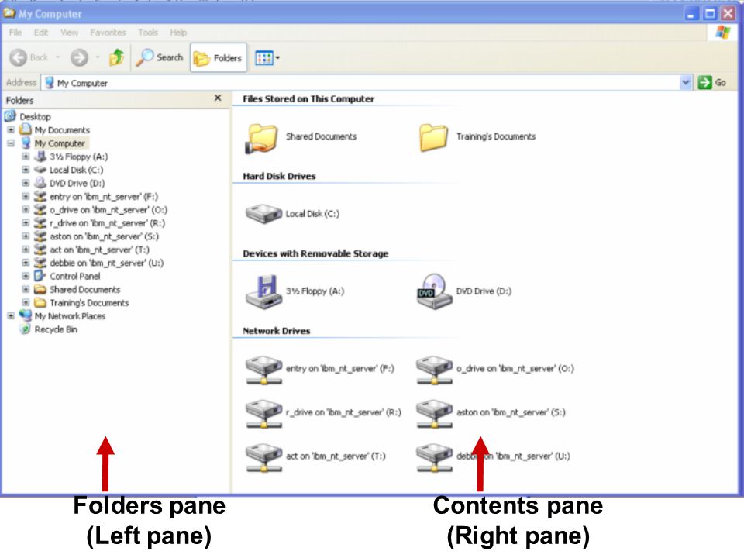Select Shared Documents folder icon in contents
This screenshot has height=558, width=744.
point(261,138)
